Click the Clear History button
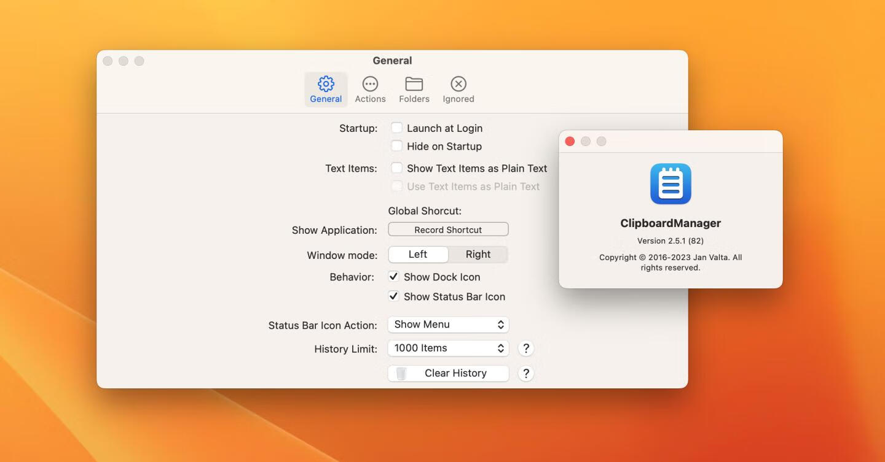Viewport: 885px width, 462px height. click(x=448, y=373)
